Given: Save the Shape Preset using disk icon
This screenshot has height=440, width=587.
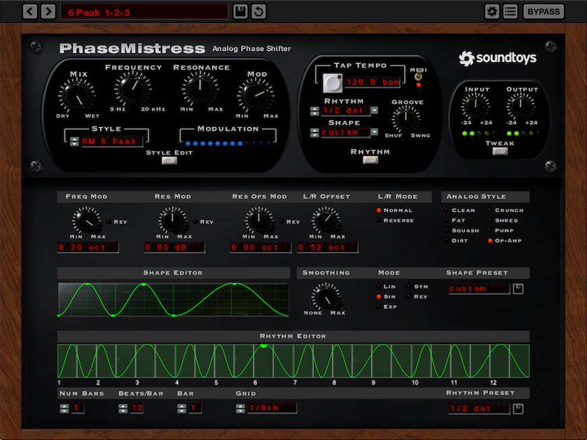Looking at the screenshot, I should [x=518, y=289].
